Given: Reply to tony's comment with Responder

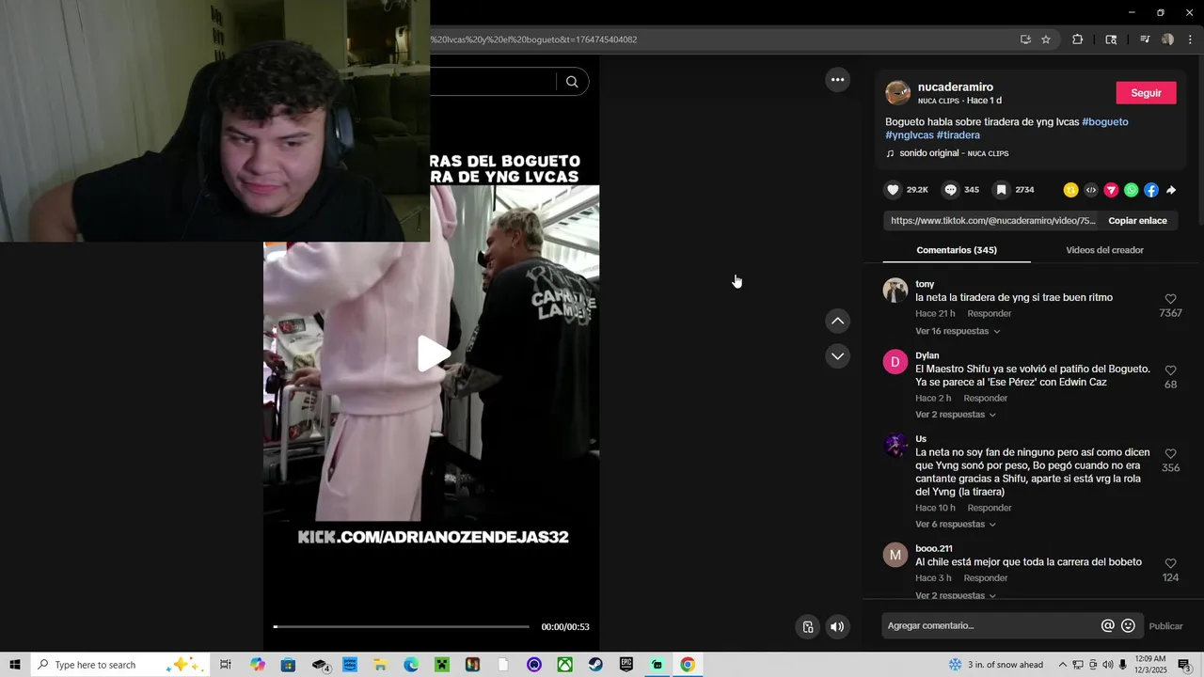Looking at the screenshot, I should (990, 314).
